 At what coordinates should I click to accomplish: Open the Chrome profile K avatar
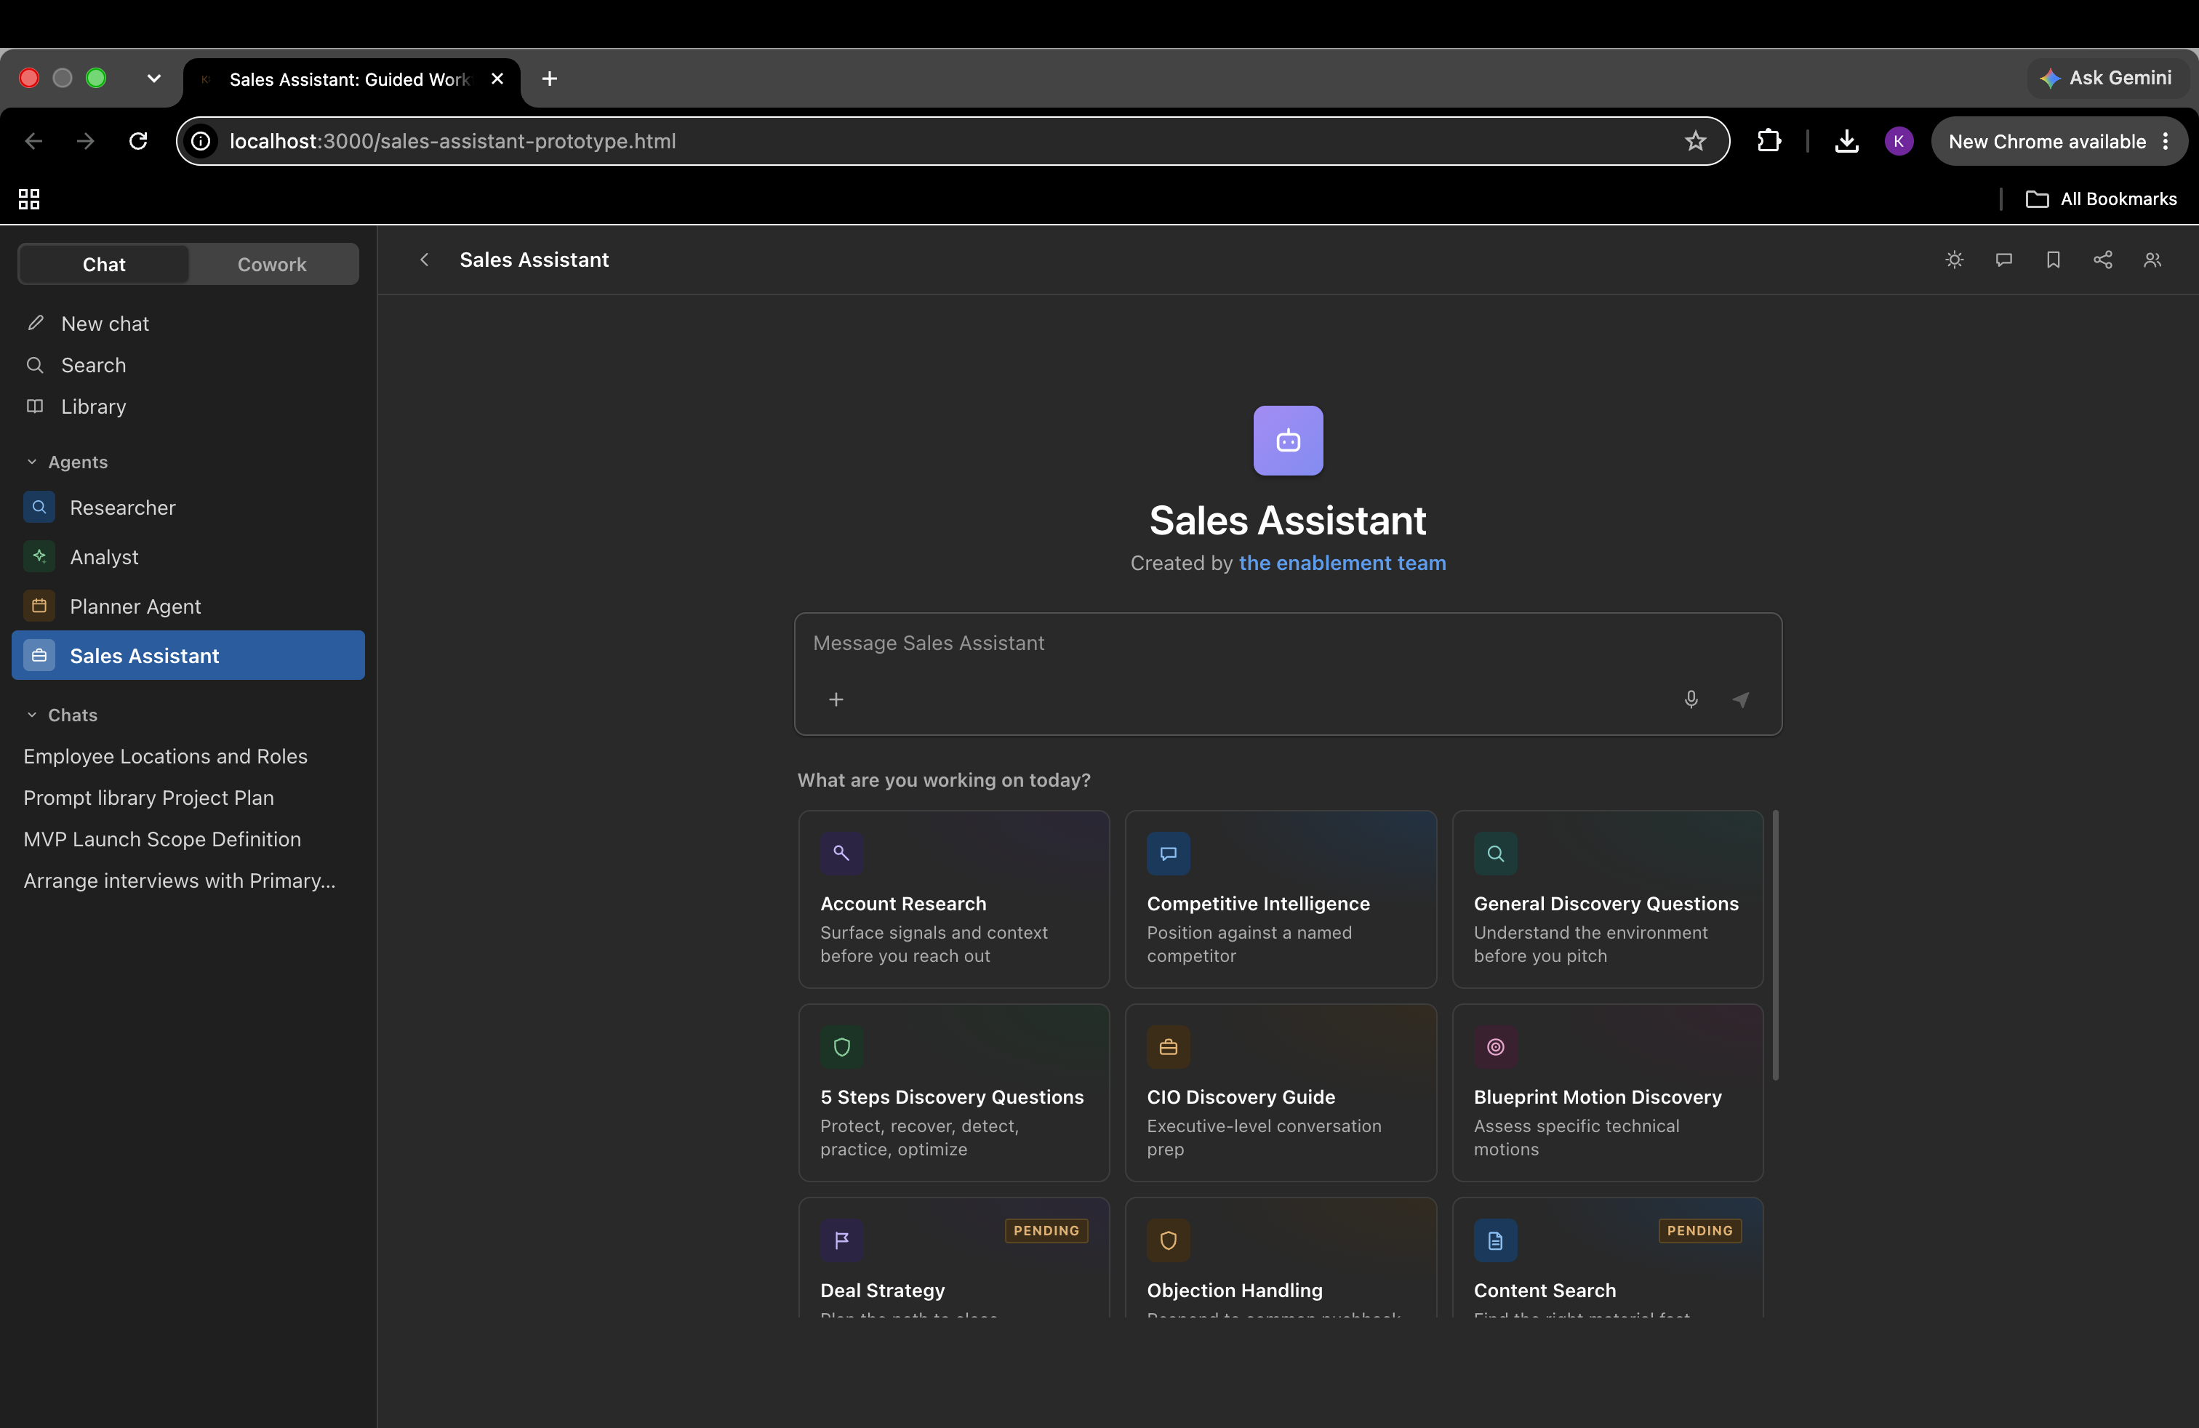(1899, 141)
